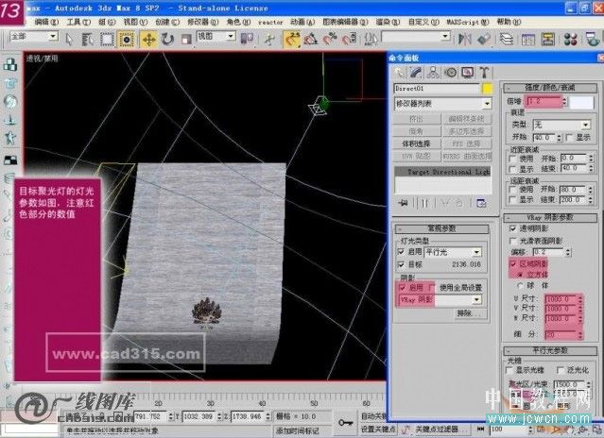The width and height of the screenshot is (604, 438).
Task: Switch to the Hierarchy panel tab icon
Action: [433, 73]
